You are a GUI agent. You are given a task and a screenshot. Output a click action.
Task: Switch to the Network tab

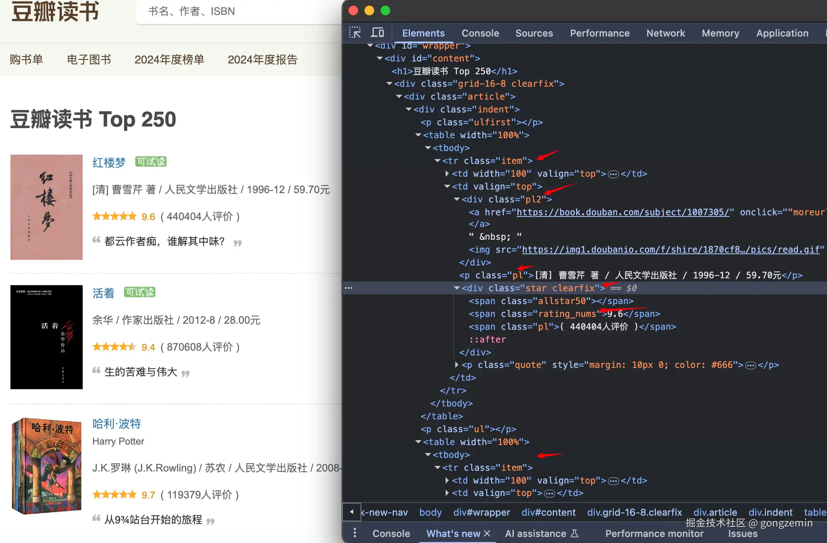click(665, 33)
